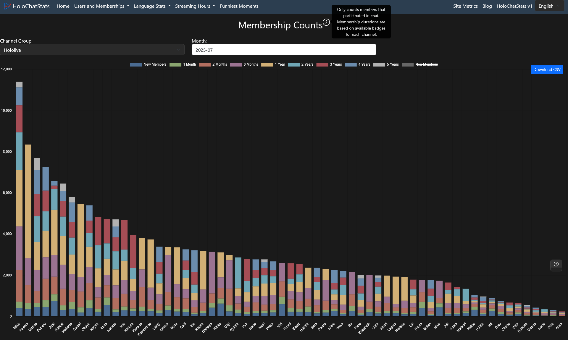Click Fubuki's membership bar
568x340 pixels.
click(63, 250)
